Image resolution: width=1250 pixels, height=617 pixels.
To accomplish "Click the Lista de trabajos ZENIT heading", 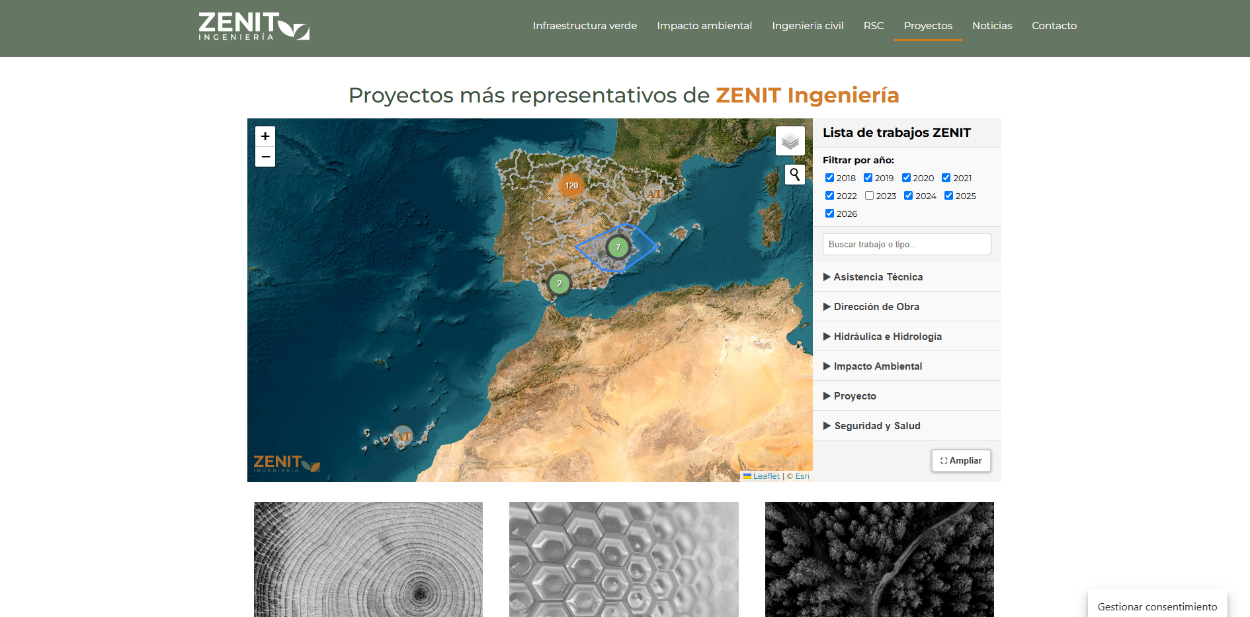I will pos(897,133).
